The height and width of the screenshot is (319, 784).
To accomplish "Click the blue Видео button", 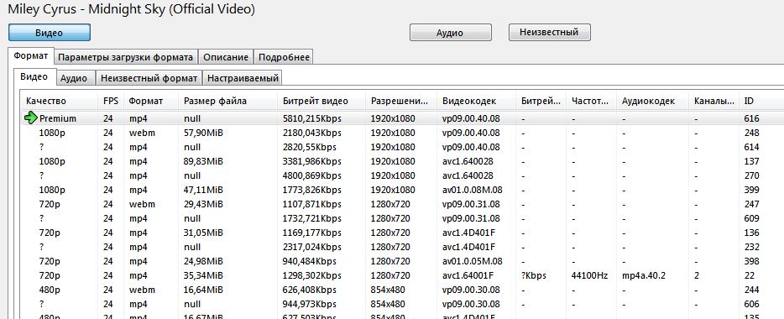I will point(49,33).
